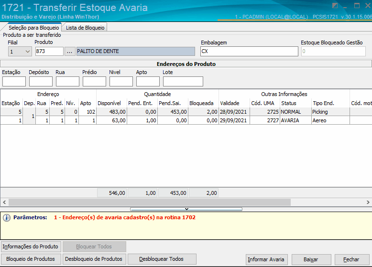Click the title bar restore-style icon
This screenshot has width=372, height=267.
pyautogui.click(x=335, y=5)
